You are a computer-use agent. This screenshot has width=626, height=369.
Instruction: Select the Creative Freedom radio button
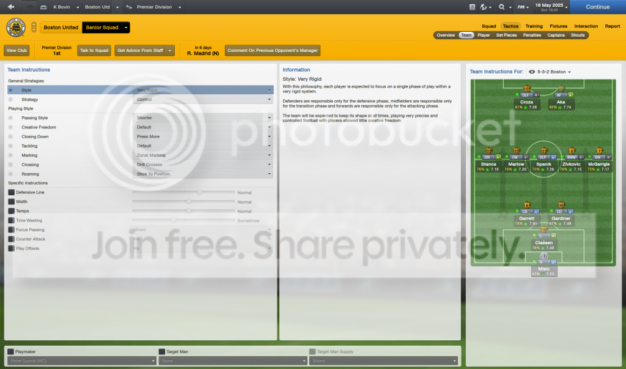(x=10, y=127)
